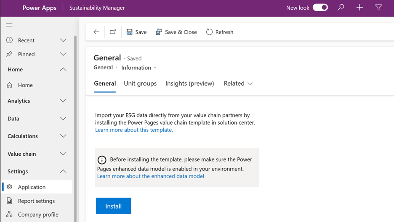Click the gear icon beside Application
The width and height of the screenshot is (394, 222).
click(x=10, y=187)
